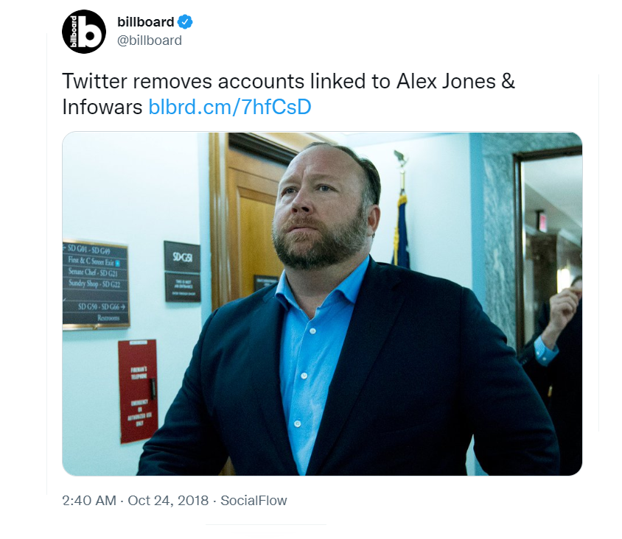Click the 2:40 AM timestamp
622x539 pixels.
pyautogui.click(x=89, y=500)
